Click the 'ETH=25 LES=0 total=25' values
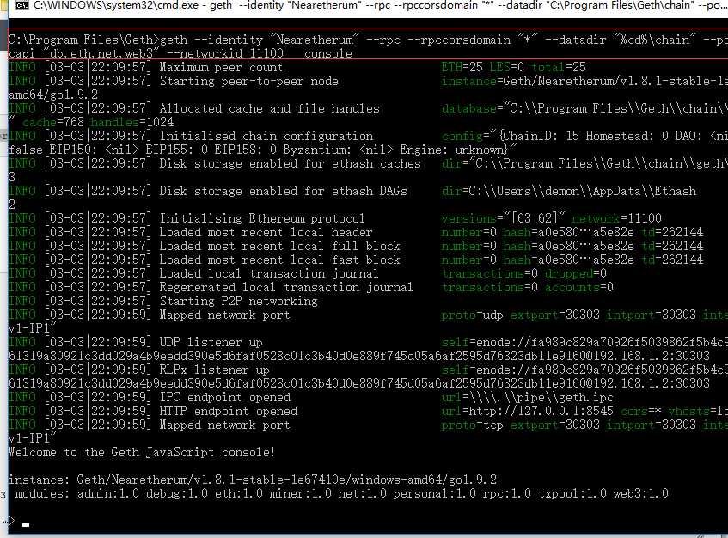This screenshot has width=728, height=538. click(x=513, y=67)
